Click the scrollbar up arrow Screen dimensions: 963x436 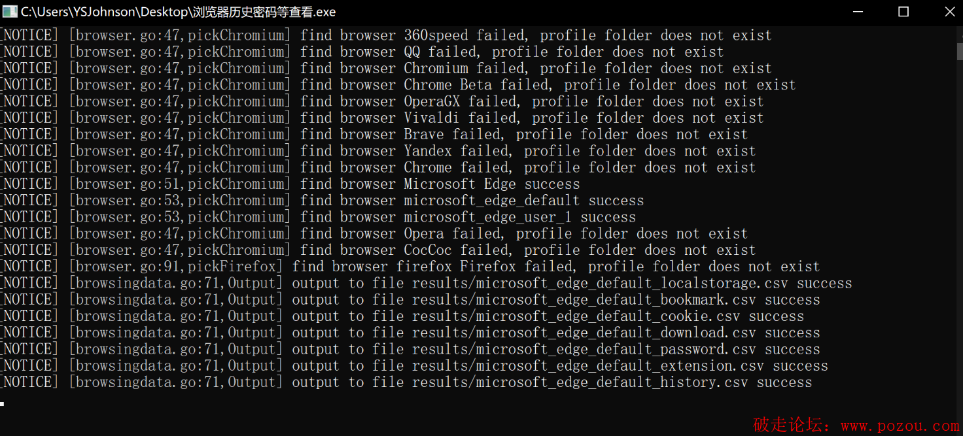pyautogui.click(x=958, y=31)
